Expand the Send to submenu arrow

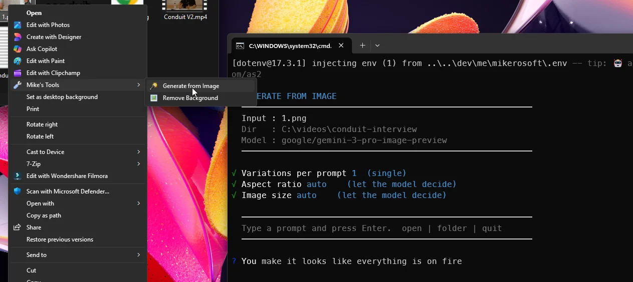click(x=138, y=255)
